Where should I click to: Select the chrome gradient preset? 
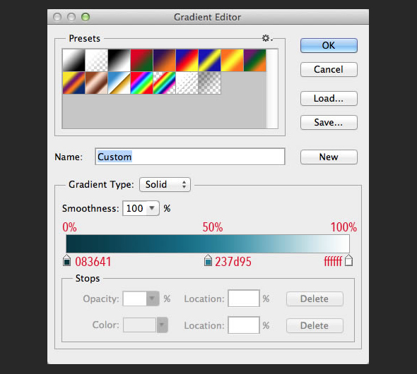119,83
